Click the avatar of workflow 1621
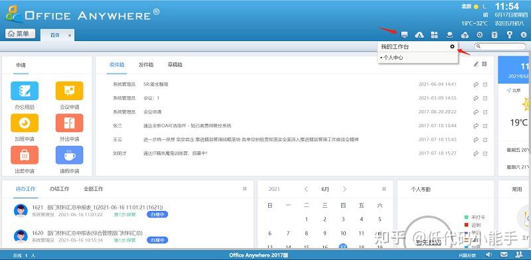 (x=21, y=210)
